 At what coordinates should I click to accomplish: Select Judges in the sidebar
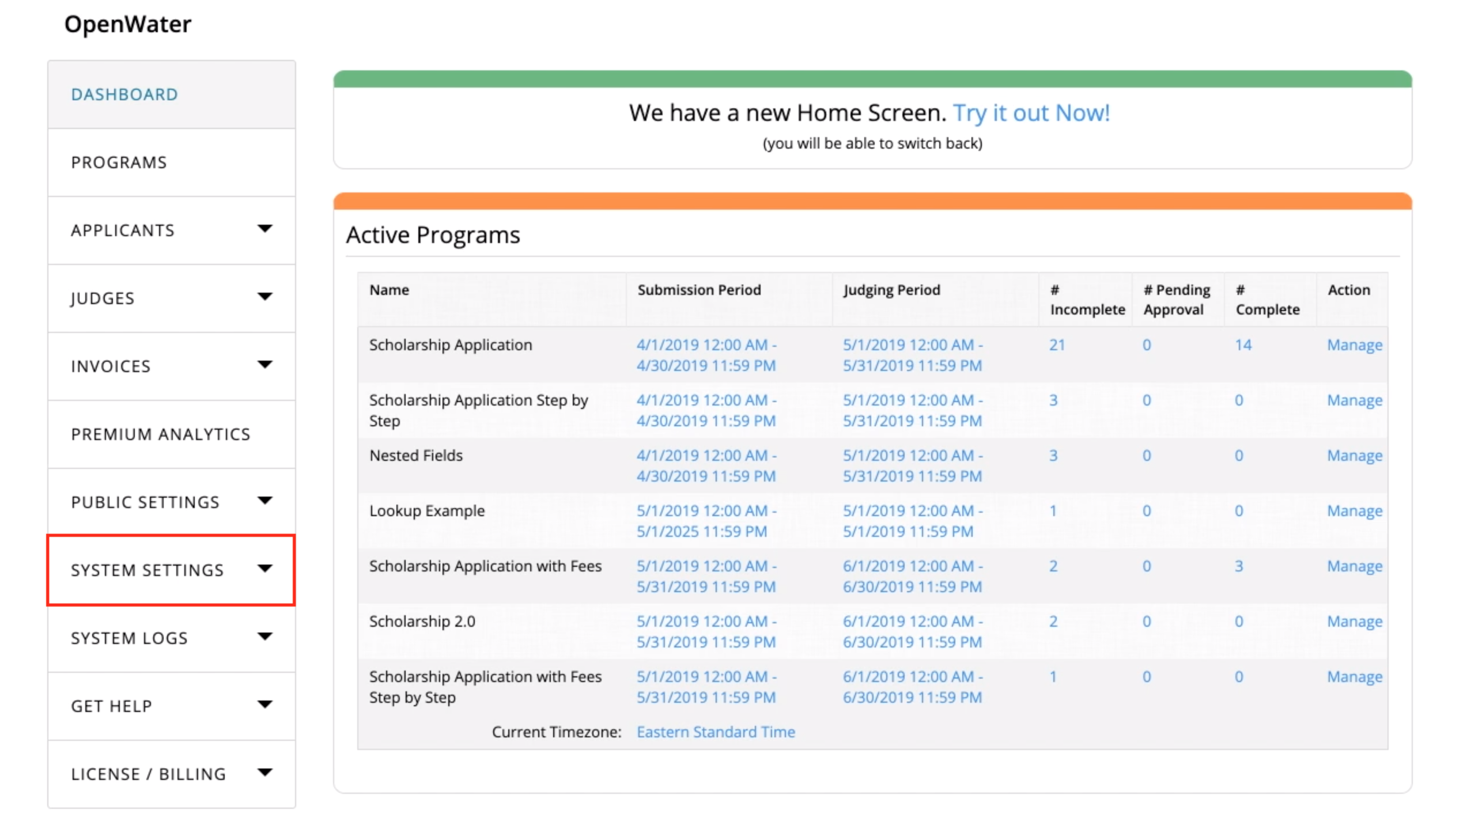(x=103, y=298)
